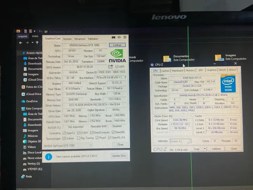Toggle the PhysX checkbox

pyautogui.click(x=97, y=138)
